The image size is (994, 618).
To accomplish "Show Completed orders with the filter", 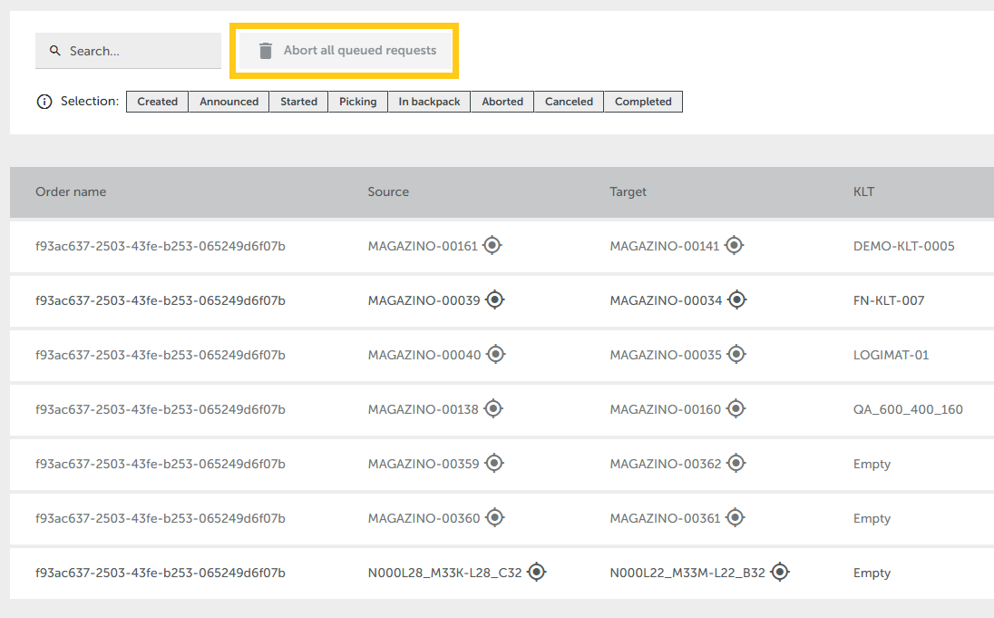I will coord(643,102).
